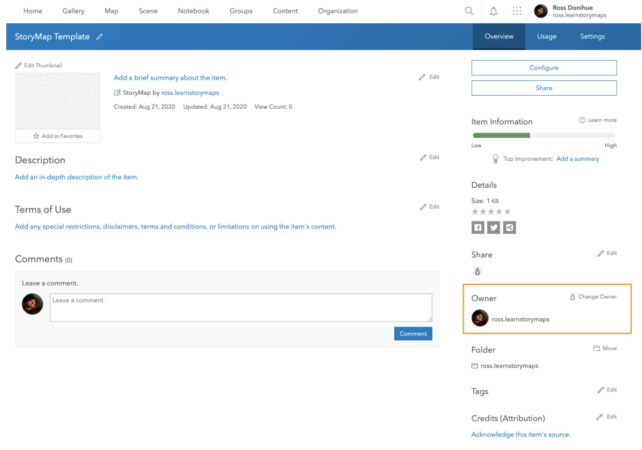Click the commenter avatar in Comments
The image size is (642, 450).
point(33,304)
